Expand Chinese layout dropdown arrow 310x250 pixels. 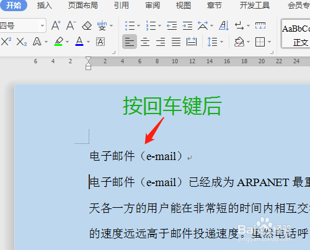[211, 26]
